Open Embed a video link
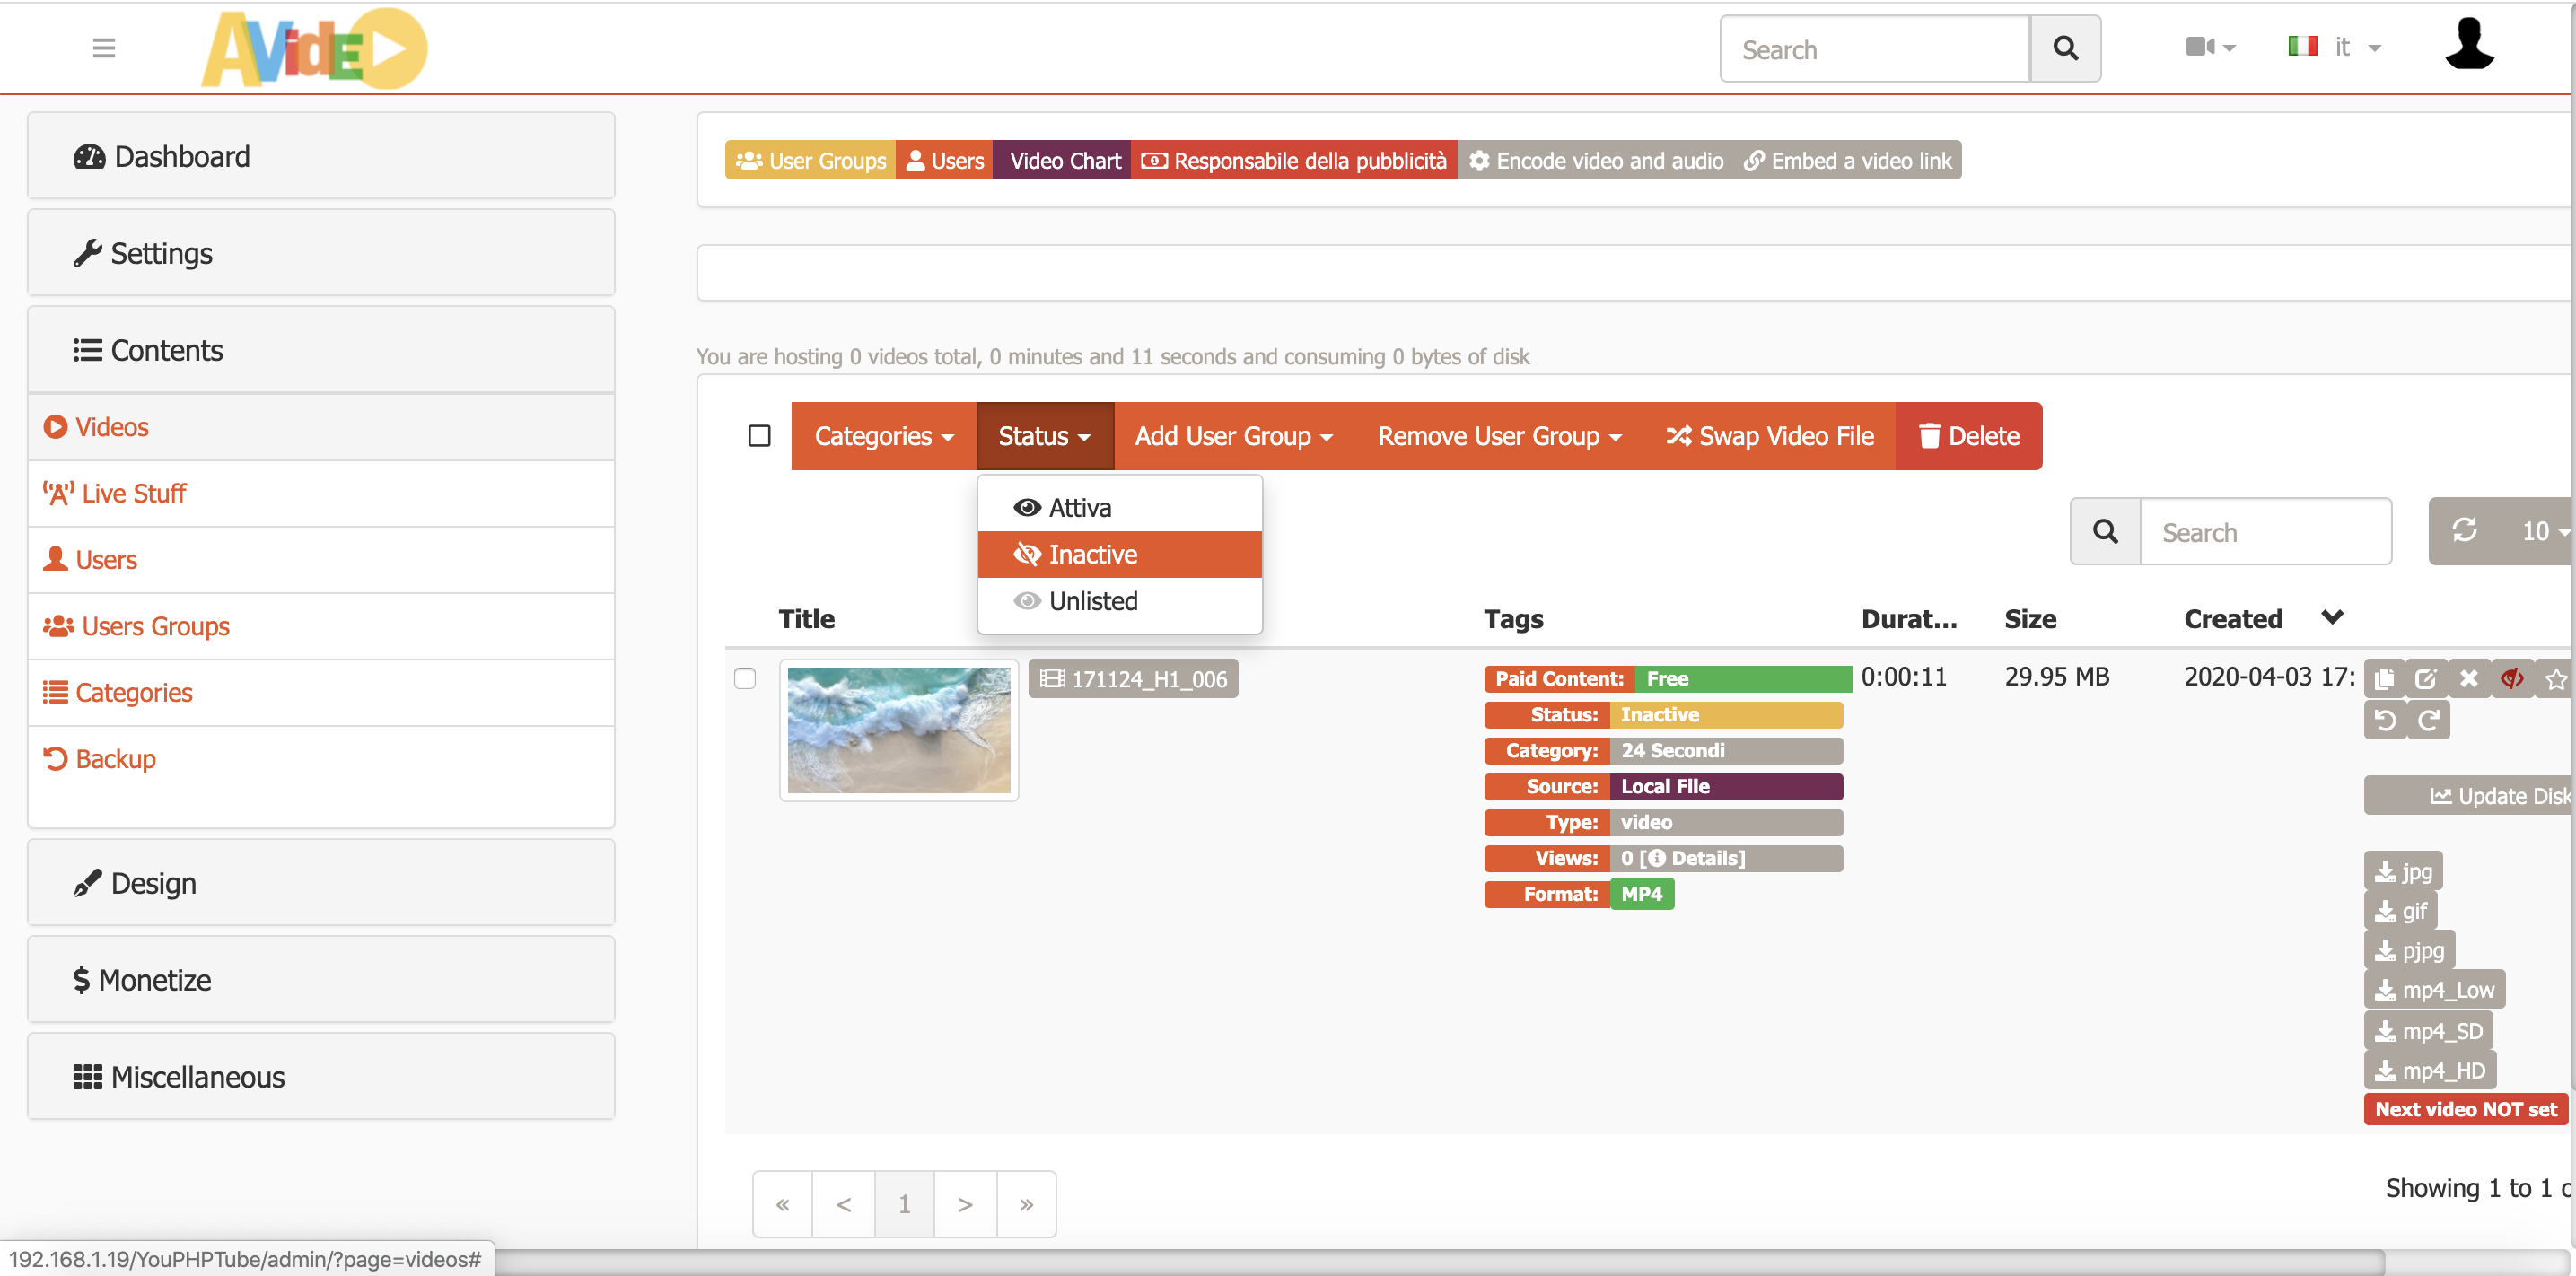Image resolution: width=2576 pixels, height=1276 pixels. (x=1847, y=160)
